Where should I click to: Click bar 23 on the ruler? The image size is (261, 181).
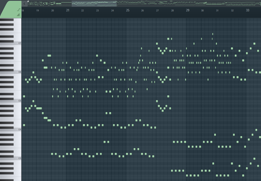98,10
